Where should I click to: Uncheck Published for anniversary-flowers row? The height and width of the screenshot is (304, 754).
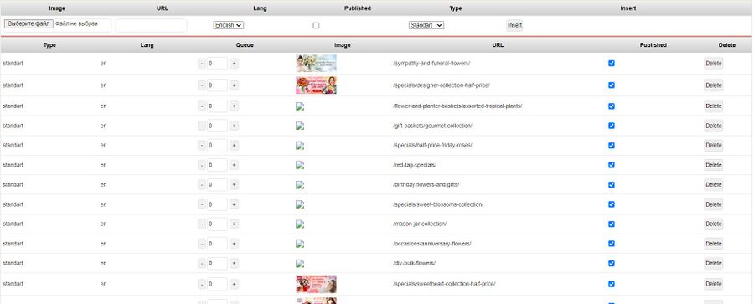coord(612,244)
